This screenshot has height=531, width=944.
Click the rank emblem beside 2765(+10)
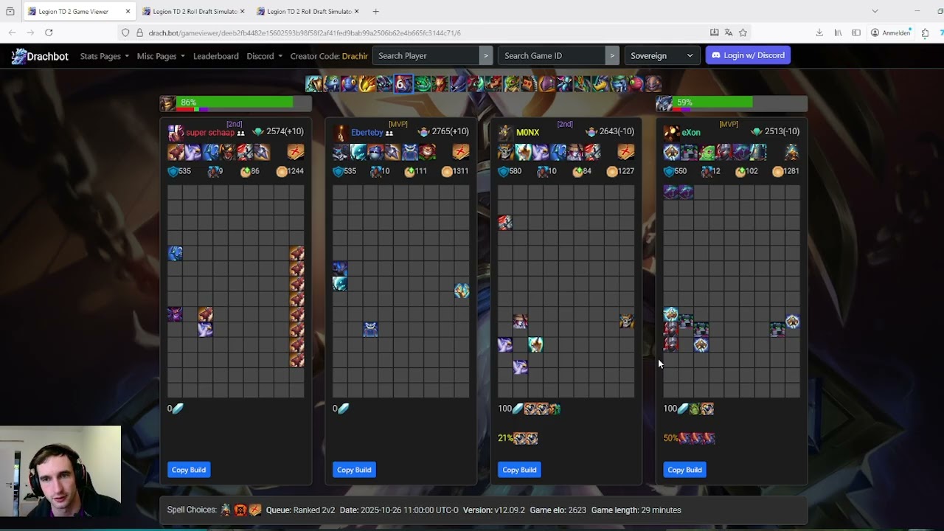[x=423, y=132]
